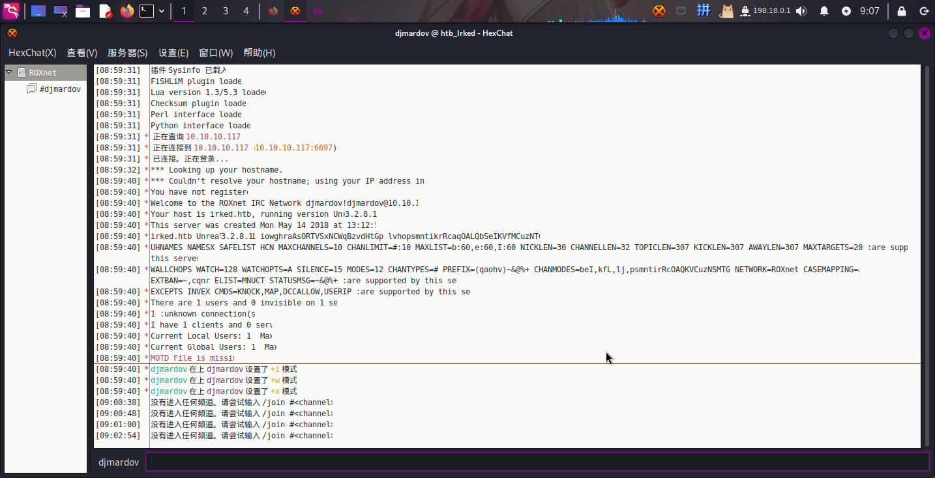
Task: Expand the terminal launcher dropdown arrow
Action: click(162, 11)
